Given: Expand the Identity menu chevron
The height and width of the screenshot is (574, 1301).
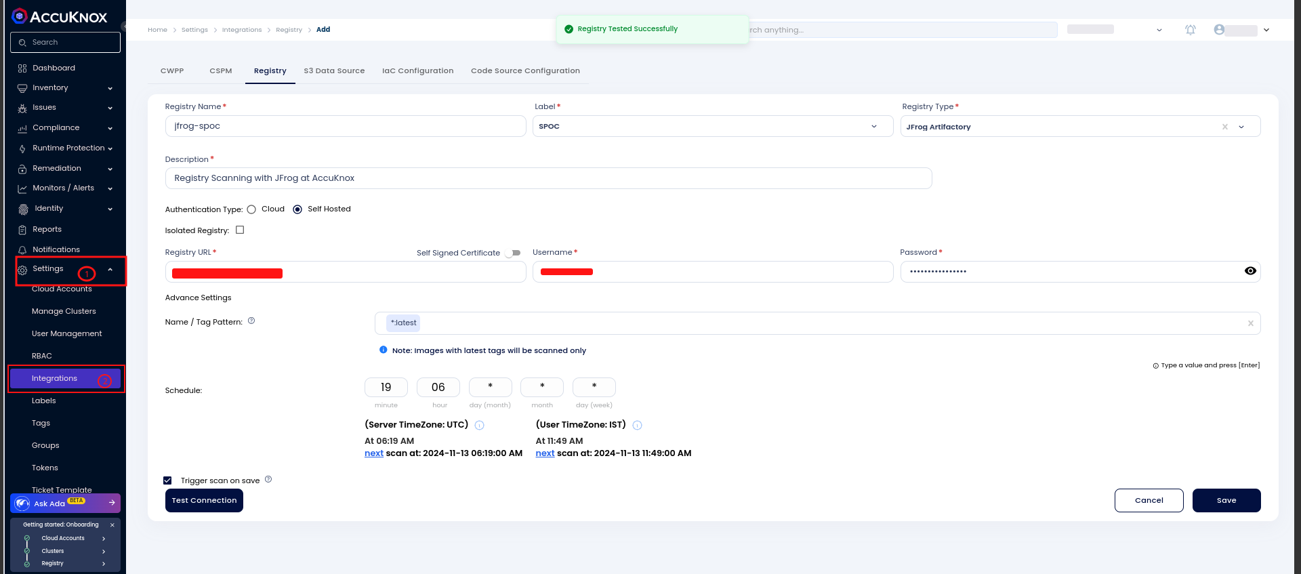Looking at the screenshot, I should 110,209.
